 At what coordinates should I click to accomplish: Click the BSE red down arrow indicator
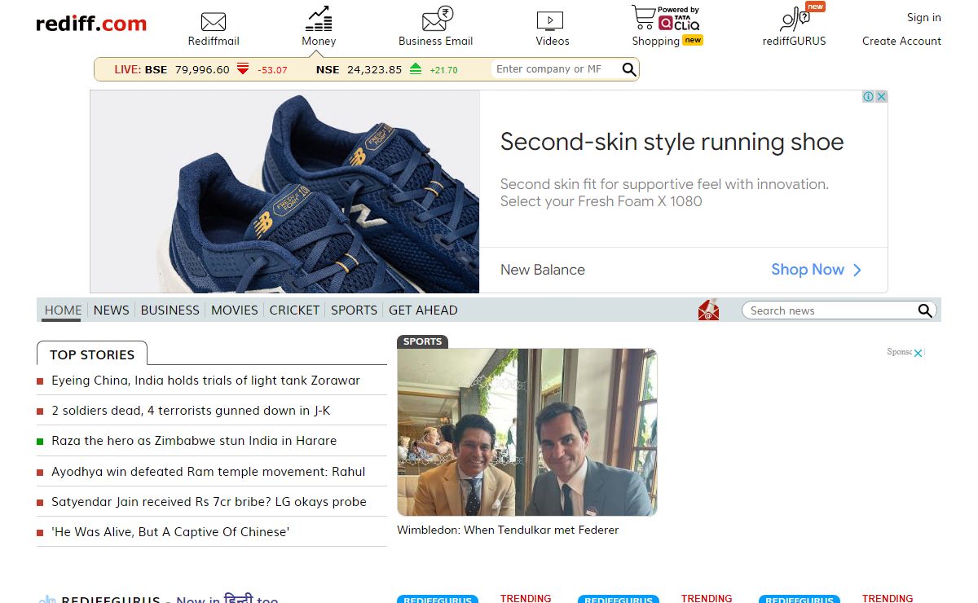(243, 69)
